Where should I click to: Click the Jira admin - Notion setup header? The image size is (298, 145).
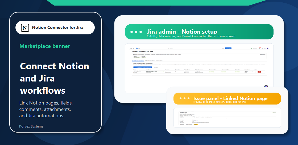point(199,32)
